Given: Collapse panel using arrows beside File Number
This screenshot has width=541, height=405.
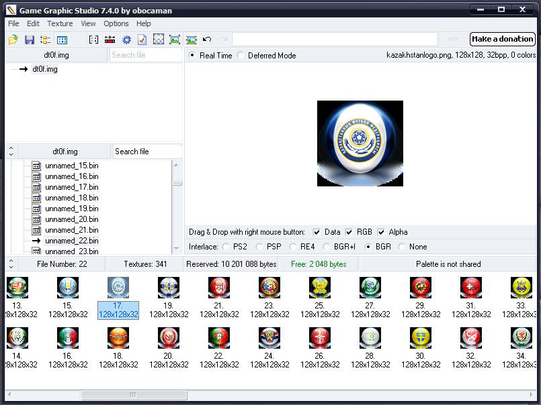Looking at the screenshot, I should [x=11, y=264].
